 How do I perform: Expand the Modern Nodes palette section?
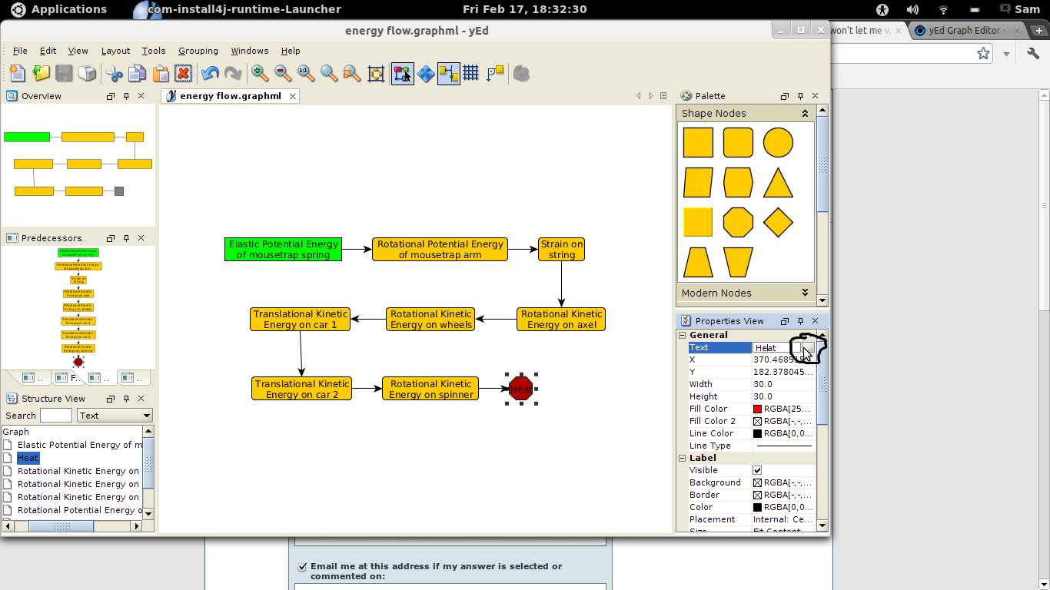click(x=805, y=293)
